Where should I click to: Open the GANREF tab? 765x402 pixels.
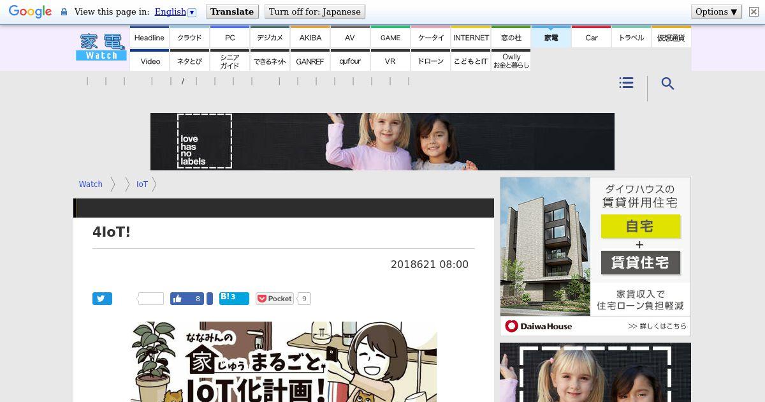[310, 61]
